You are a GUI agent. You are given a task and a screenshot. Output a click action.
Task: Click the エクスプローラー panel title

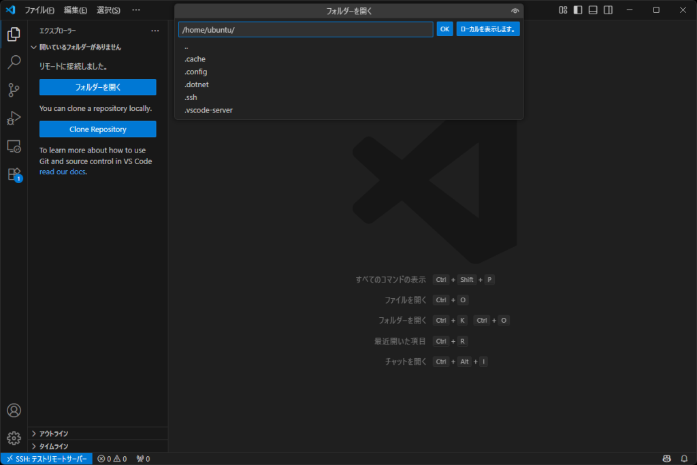57,31
